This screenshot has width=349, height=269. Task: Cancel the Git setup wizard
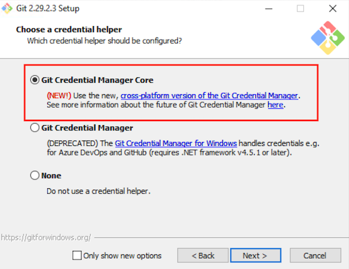[x=315, y=256]
